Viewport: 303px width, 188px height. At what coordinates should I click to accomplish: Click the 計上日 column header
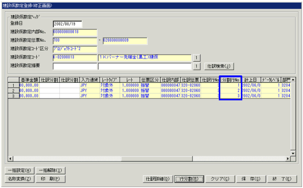point(251,80)
